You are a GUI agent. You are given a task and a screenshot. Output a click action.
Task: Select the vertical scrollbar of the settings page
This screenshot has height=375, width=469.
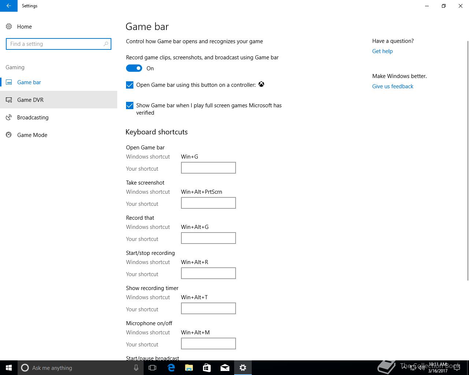(x=467, y=160)
